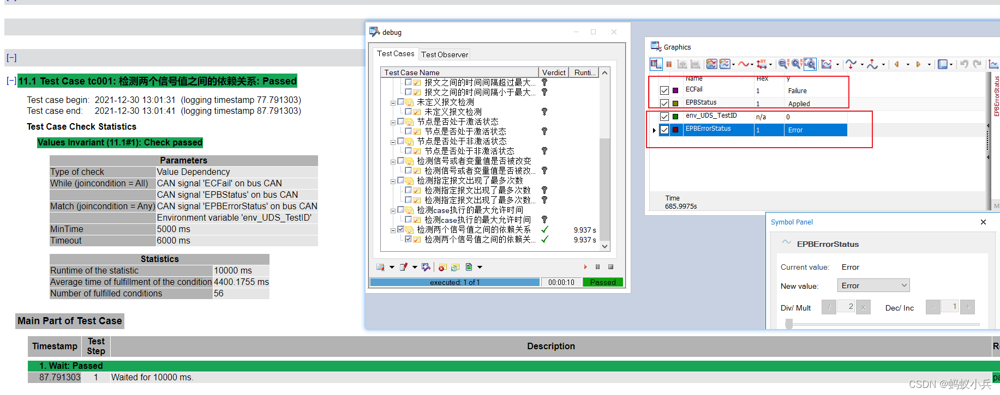1000x395 pixels.
Task: Click the blue window layout icon
Action: pos(942,64)
